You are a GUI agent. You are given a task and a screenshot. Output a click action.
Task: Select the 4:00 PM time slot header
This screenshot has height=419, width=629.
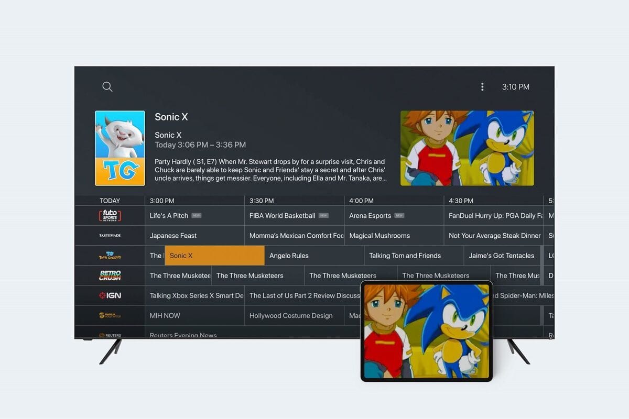(362, 200)
